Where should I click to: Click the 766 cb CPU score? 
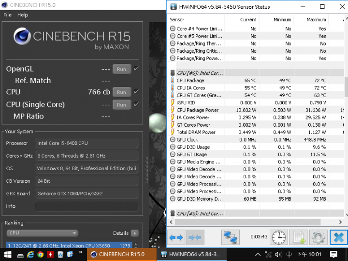[x=99, y=92]
